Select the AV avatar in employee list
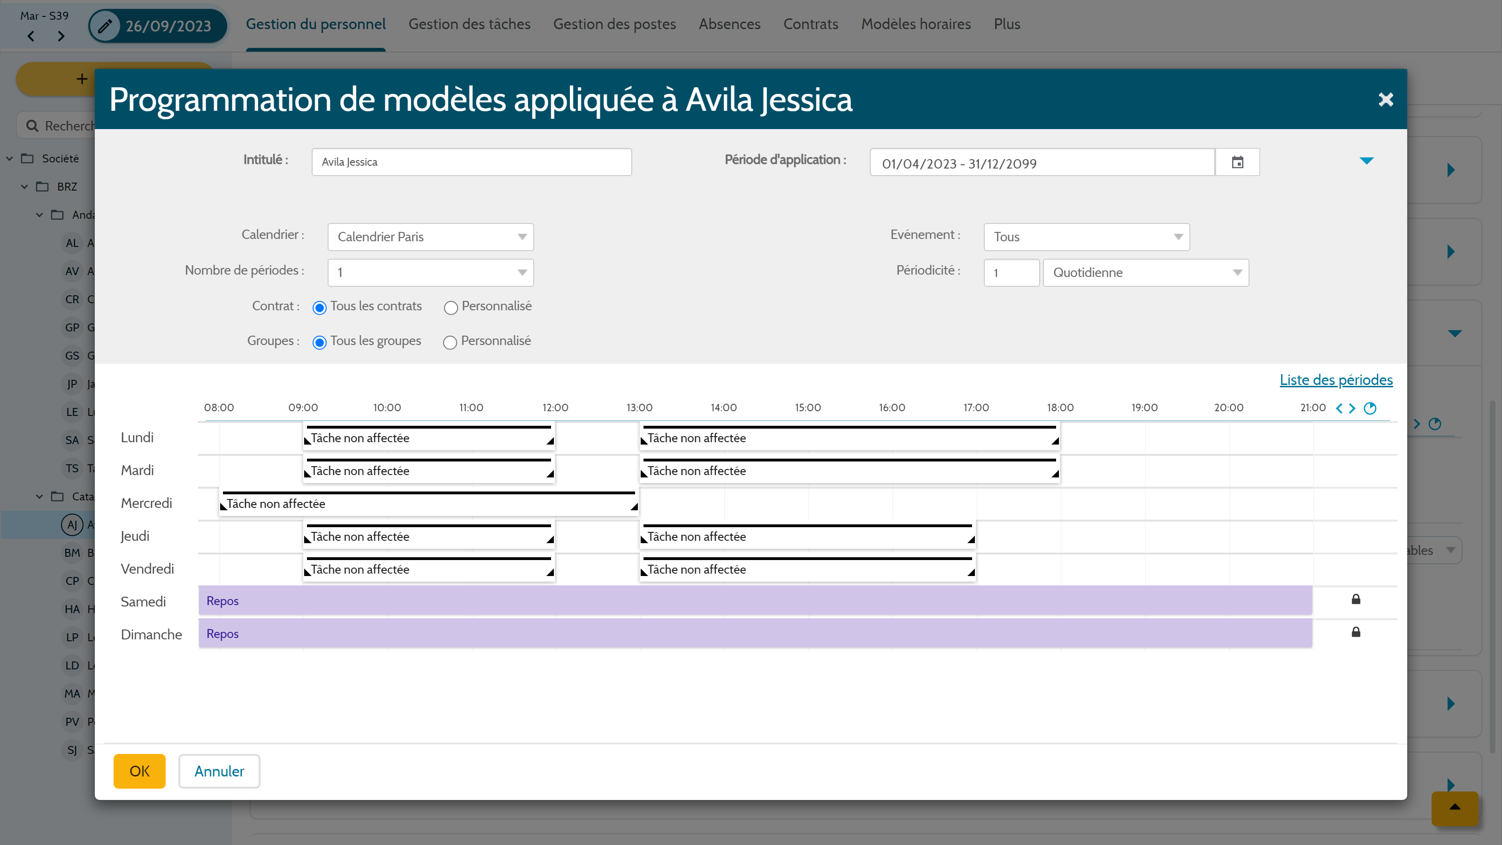Viewport: 1502px width, 845px height. point(72,271)
